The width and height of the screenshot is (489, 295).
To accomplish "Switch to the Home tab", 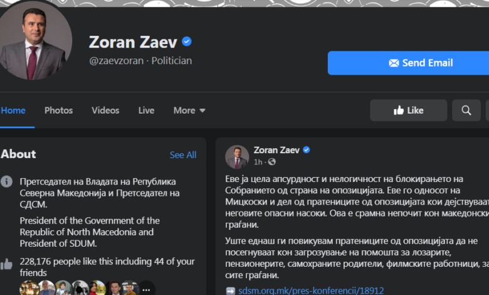I will tap(13, 110).
